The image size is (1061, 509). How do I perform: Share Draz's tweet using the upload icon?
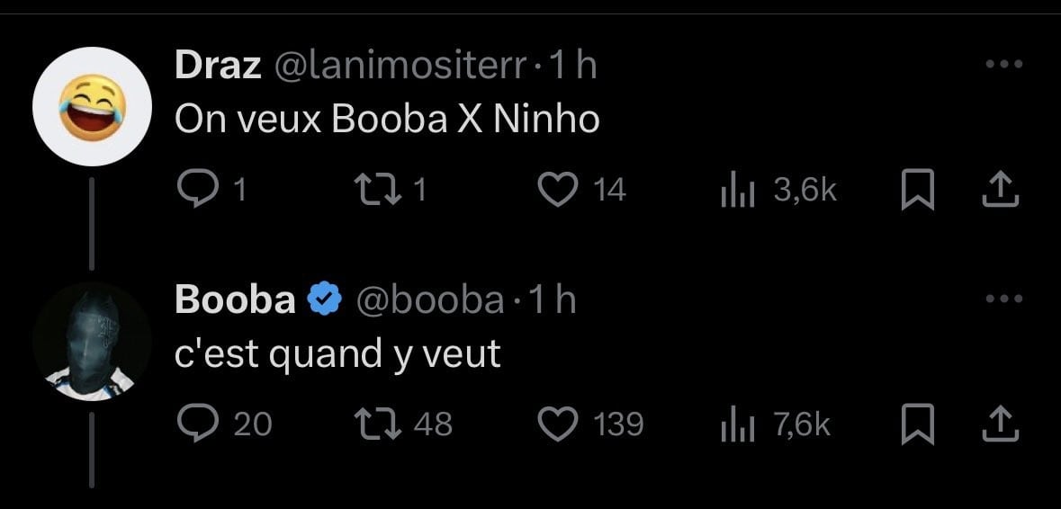coord(1000,189)
